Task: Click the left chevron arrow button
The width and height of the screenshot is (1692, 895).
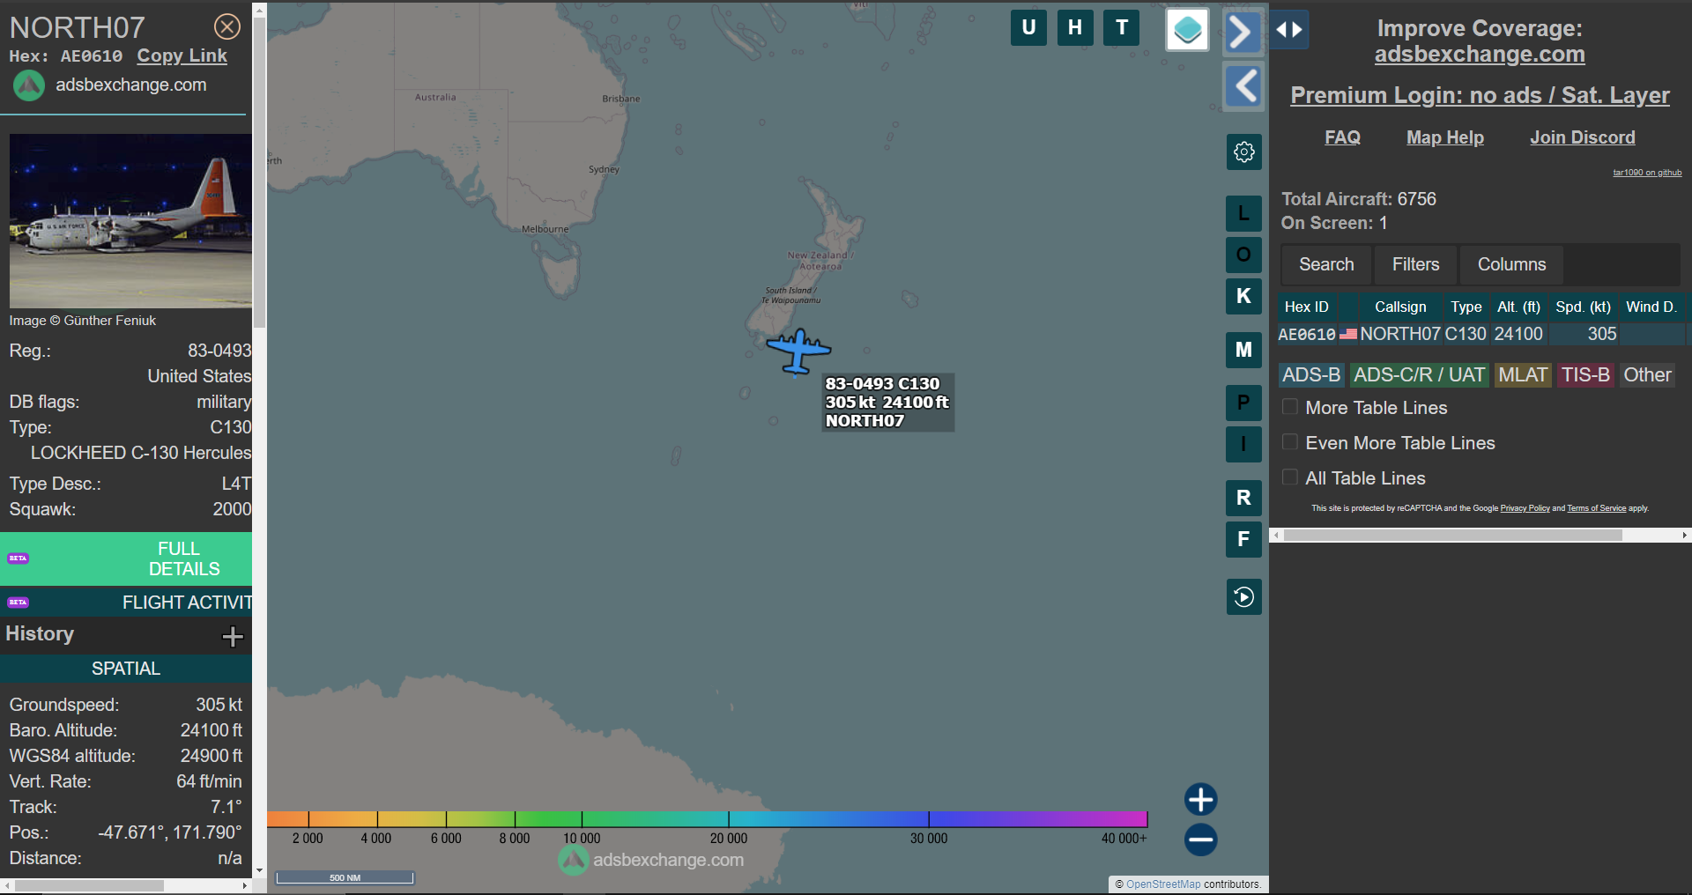Action: click(x=1243, y=86)
